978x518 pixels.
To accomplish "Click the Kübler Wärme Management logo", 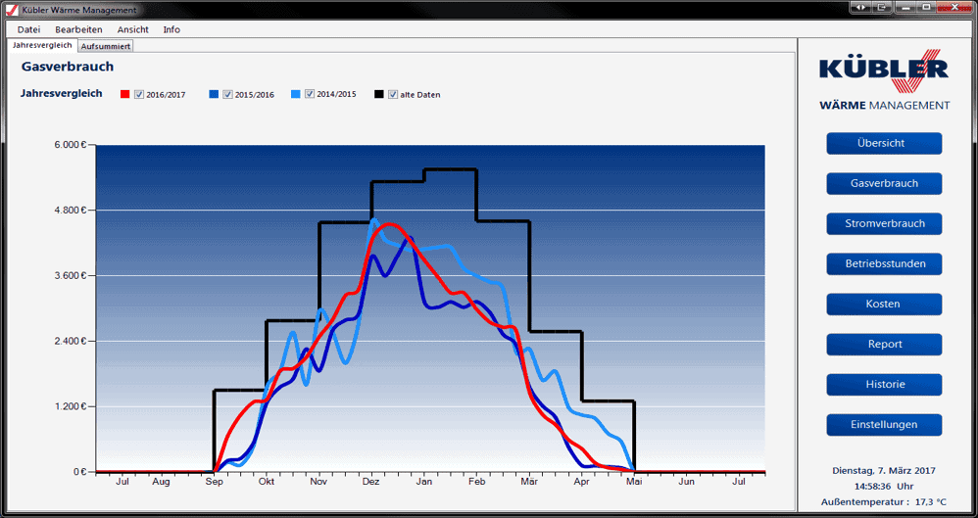I will pos(884,80).
